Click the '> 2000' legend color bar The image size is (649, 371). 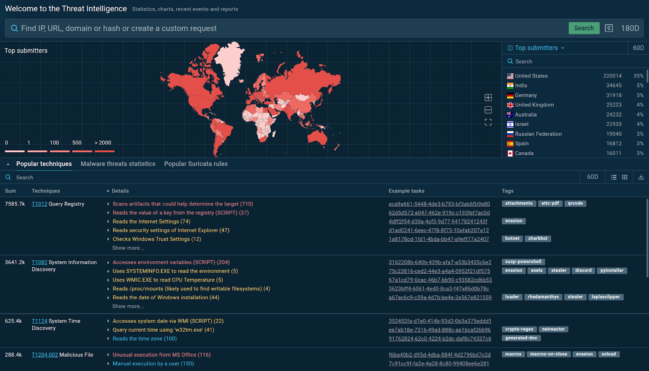tap(104, 151)
